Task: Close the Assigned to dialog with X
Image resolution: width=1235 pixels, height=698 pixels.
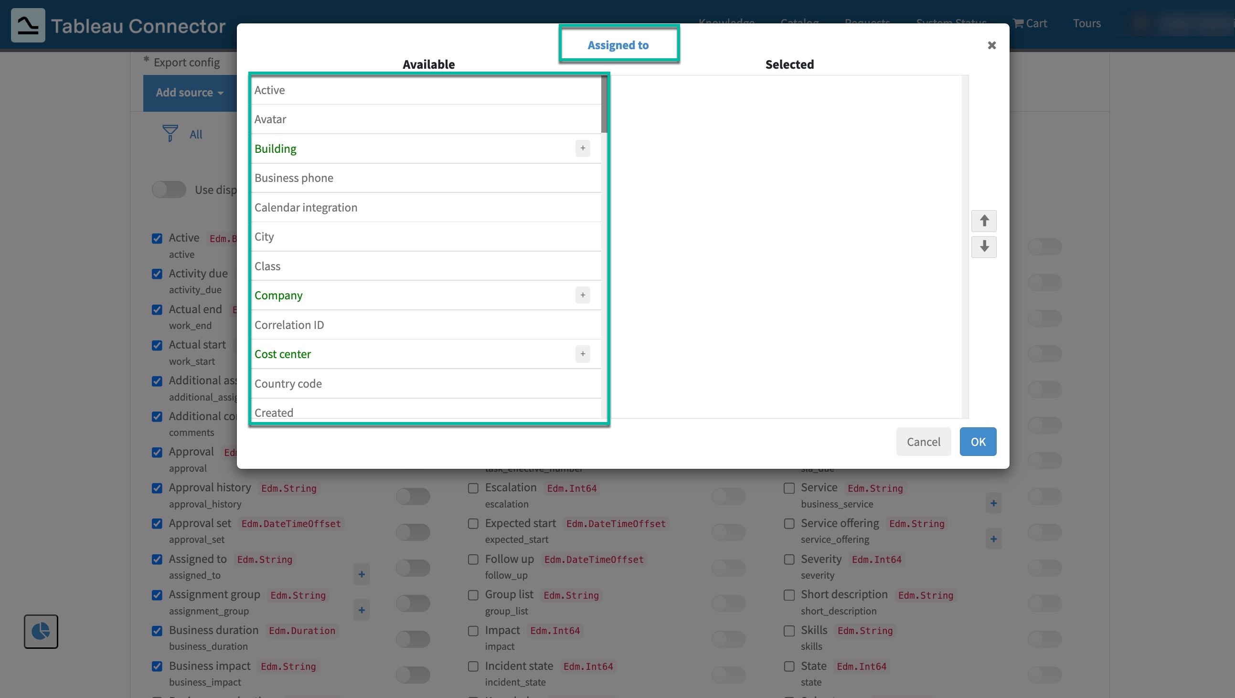Action: tap(991, 45)
